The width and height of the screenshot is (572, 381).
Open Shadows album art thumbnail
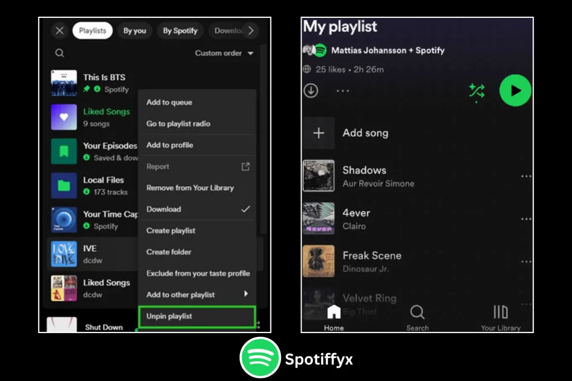pyautogui.click(x=318, y=176)
